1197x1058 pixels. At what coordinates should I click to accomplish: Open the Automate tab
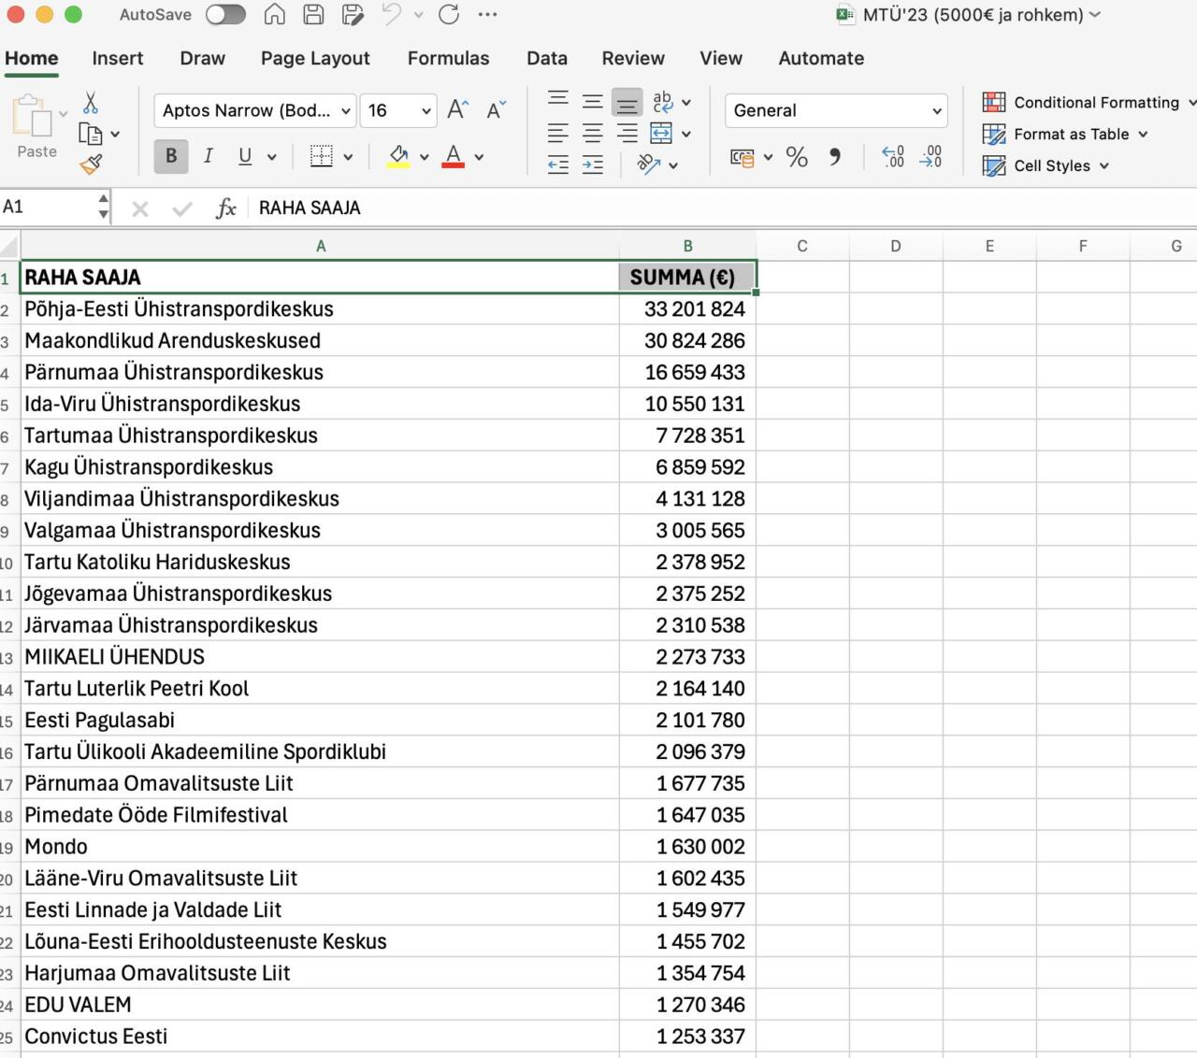pyautogui.click(x=821, y=58)
